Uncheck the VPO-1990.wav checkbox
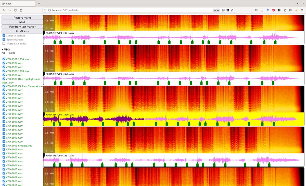 click(4, 102)
